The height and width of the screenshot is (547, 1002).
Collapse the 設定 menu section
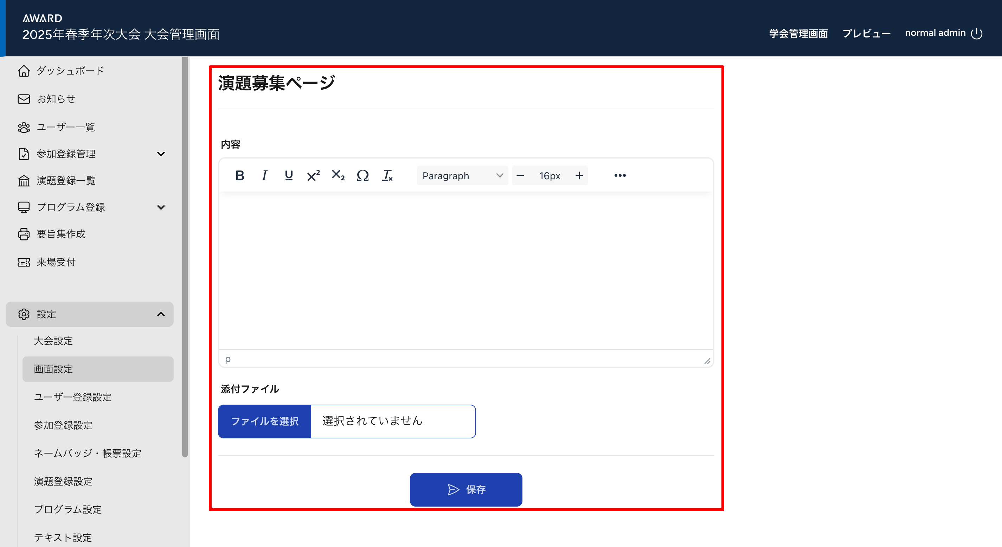(x=161, y=314)
